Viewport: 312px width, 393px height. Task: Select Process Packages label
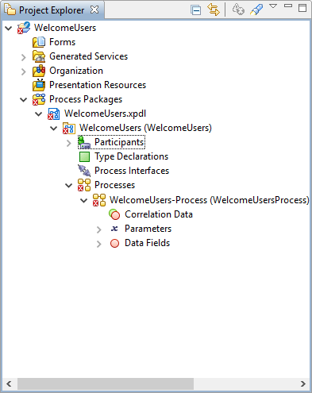[x=86, y=99]
